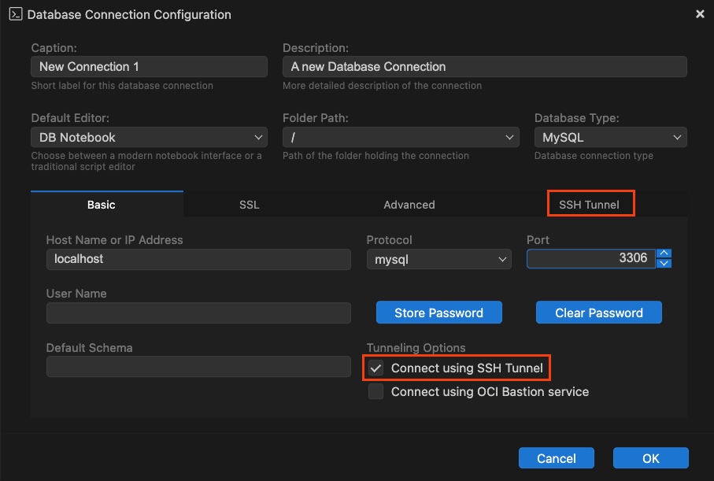Cancel the connection configuration
The width and height of the screenshot is (714, 481).
point(557,457)
